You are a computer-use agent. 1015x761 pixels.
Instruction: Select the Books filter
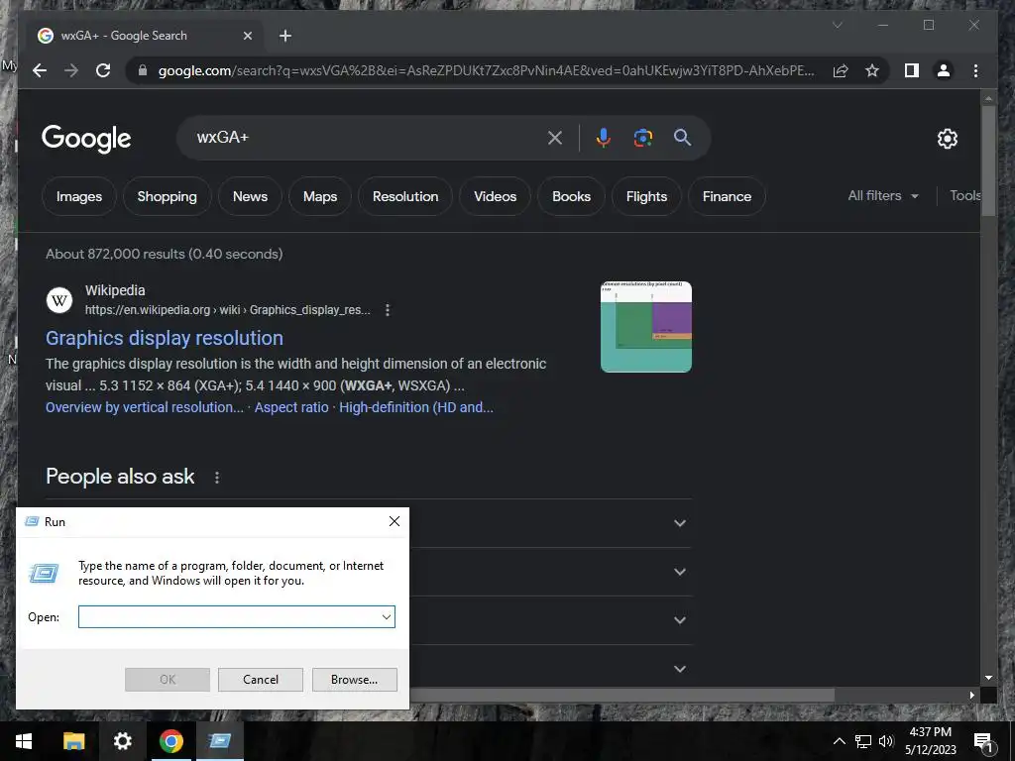coord(571,196)
